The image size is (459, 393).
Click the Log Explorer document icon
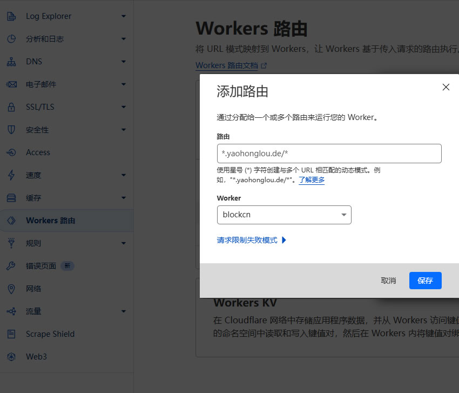coord(11,16)
